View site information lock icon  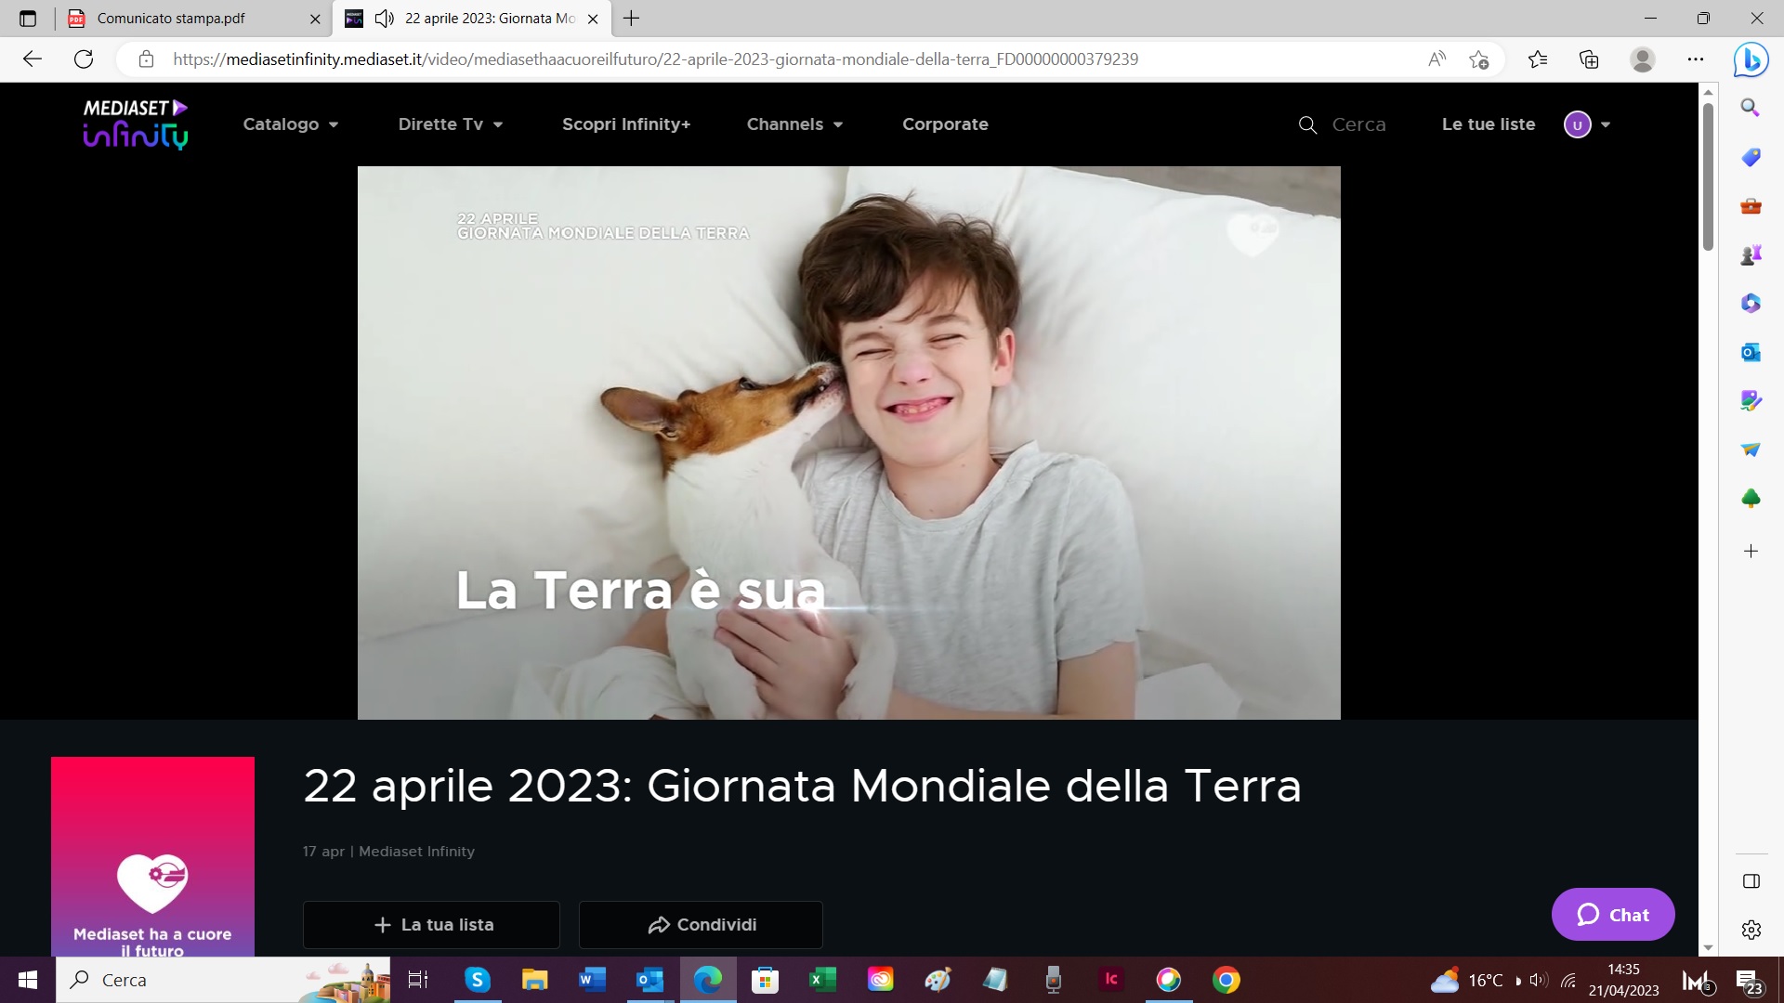pyautogui.click(x=146, y=59)
